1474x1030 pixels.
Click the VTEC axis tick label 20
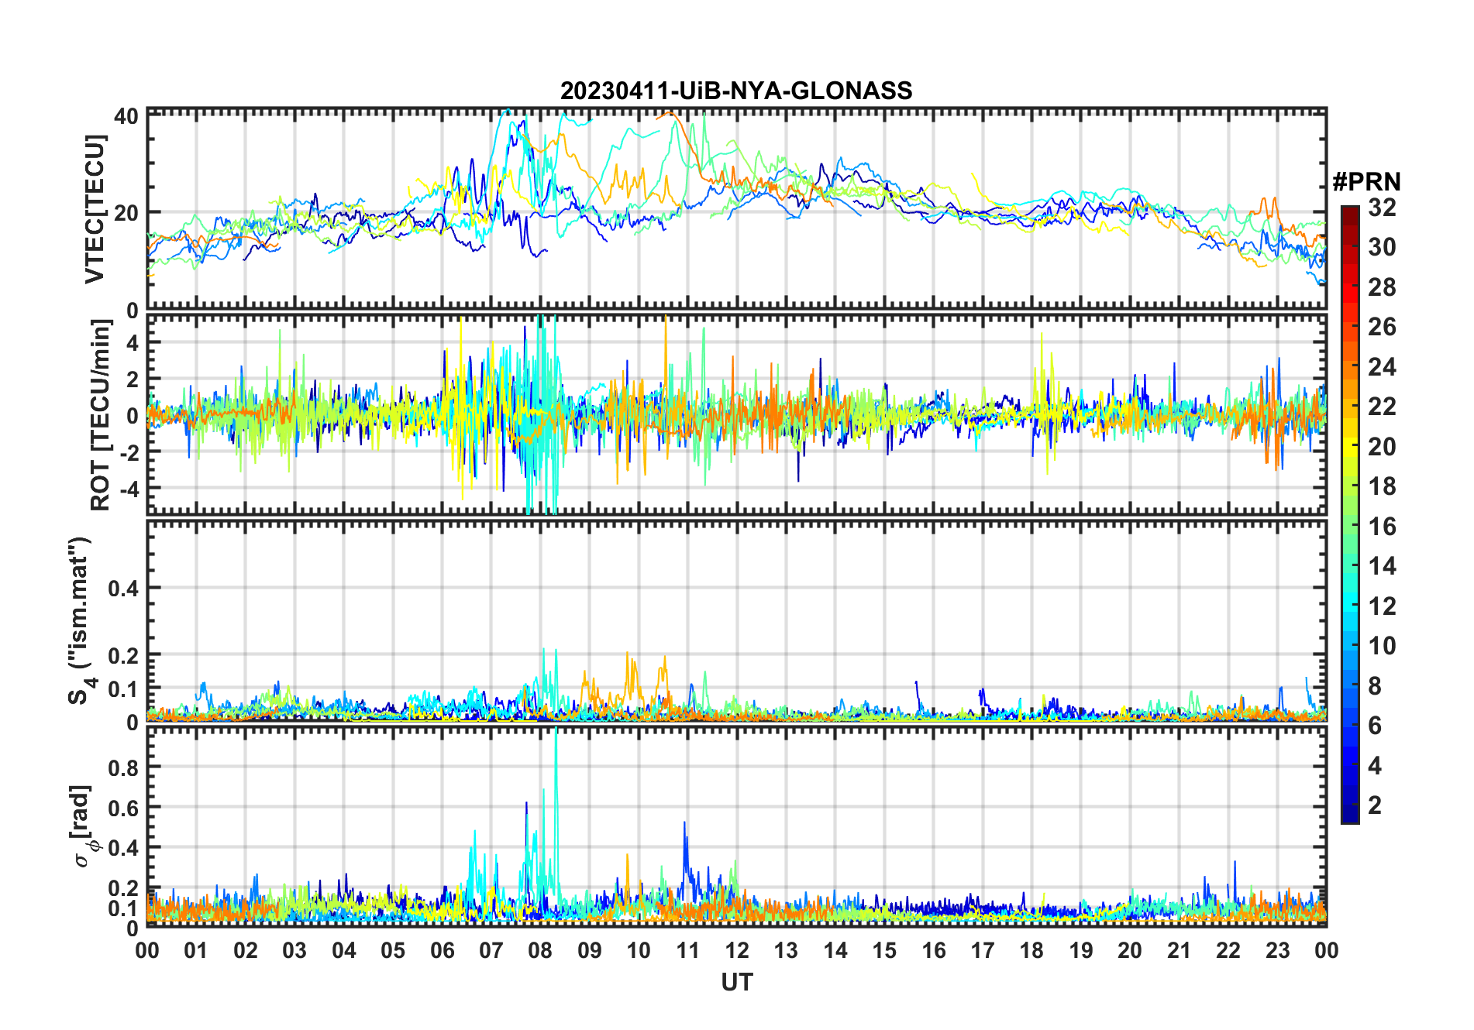coord(126,213)
